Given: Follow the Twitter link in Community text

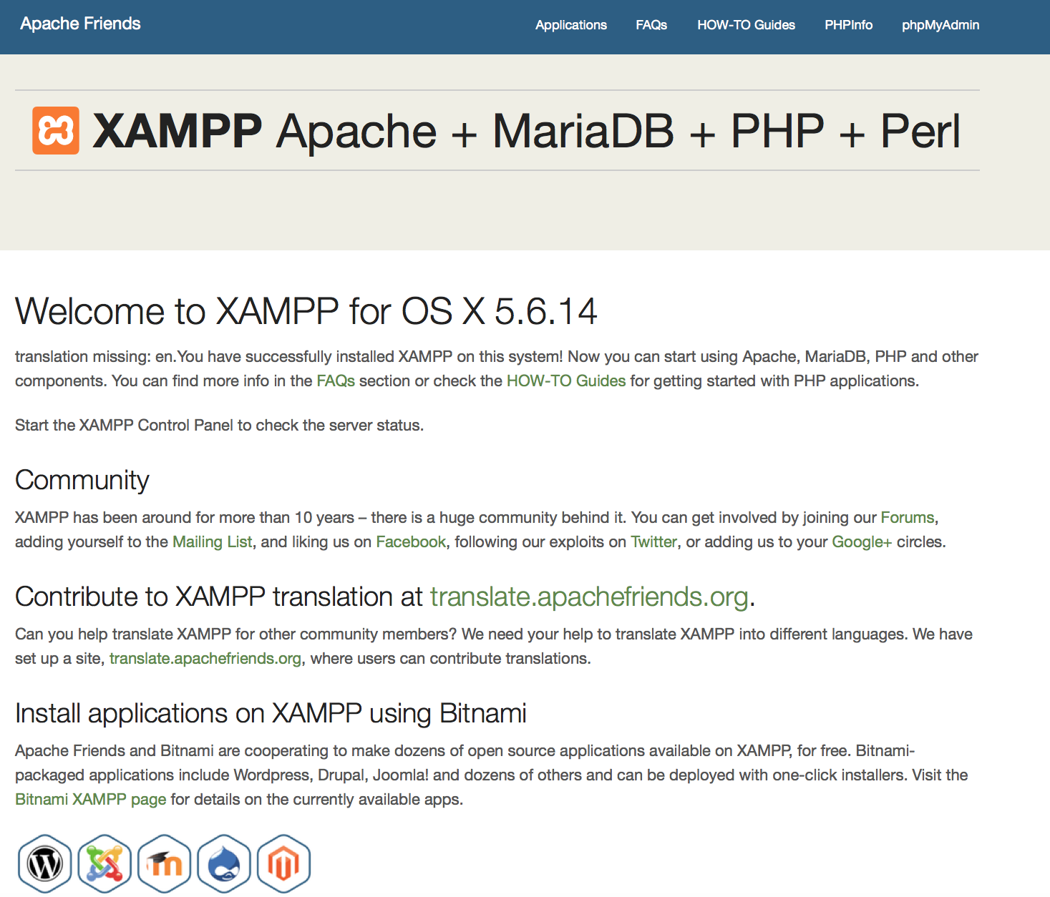Looking at the screenshot, I should (653, 541).
